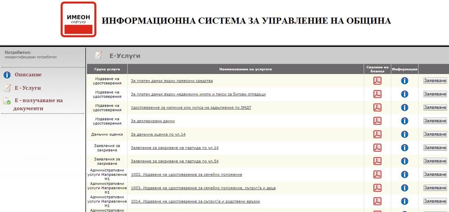Open link за недвижими имоти и такси битови отпадъци
Screen dimensions: 449x212
[198, 94]
